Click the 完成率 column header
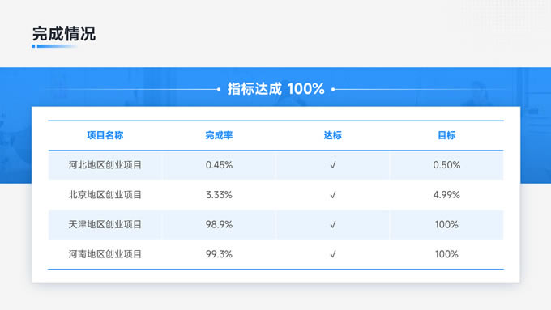Screen dimensions: 551x310 click(219, 135)
